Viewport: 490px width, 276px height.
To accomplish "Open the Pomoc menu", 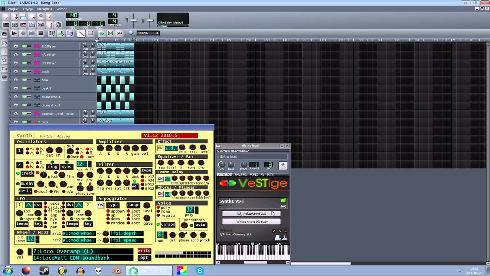I will click(62, 9).
